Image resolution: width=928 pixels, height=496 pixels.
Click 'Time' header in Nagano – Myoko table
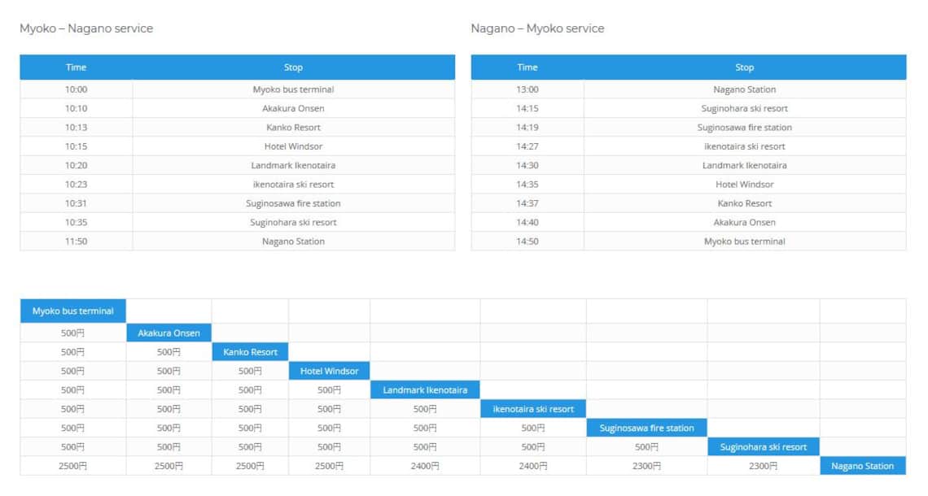527,67
